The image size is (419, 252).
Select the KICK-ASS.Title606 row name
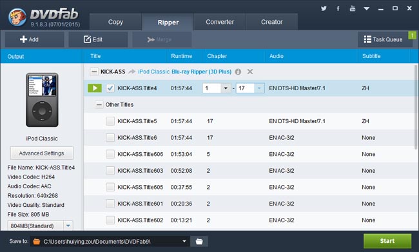click(141, 154)
